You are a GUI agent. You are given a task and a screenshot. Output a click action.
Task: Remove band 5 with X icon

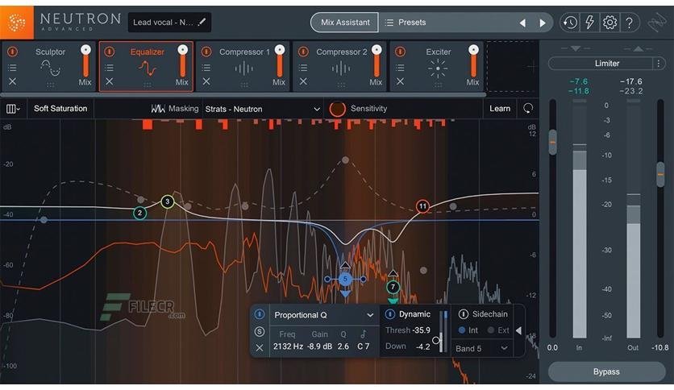click(x=259, y=348)
